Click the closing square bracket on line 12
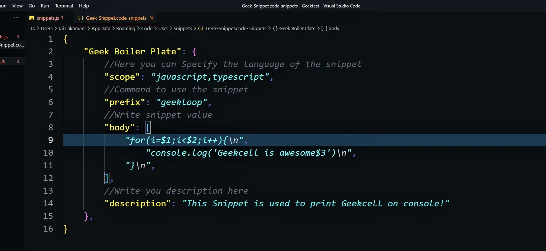Viewport: 546px width, 251px height. pos(107,178)
